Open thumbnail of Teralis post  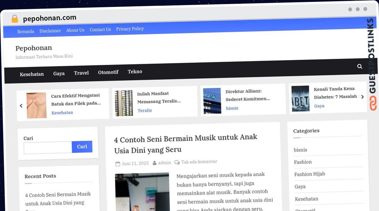coord(124,103)
